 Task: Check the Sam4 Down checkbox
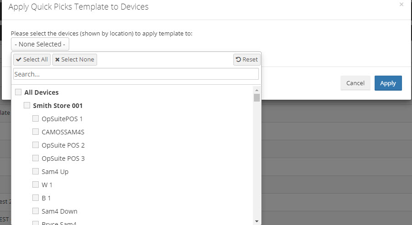[x=36, y=211]
